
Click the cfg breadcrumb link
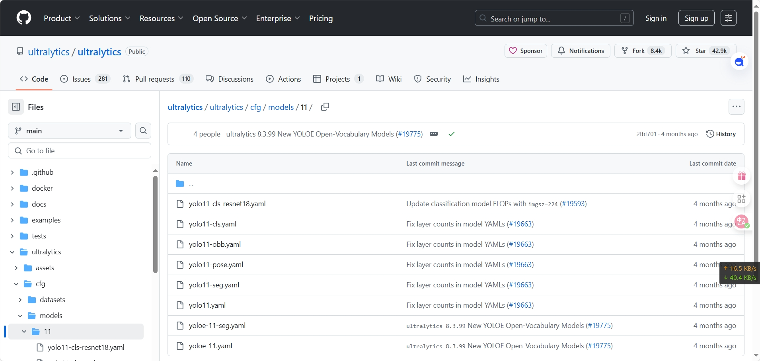[255, 107]
